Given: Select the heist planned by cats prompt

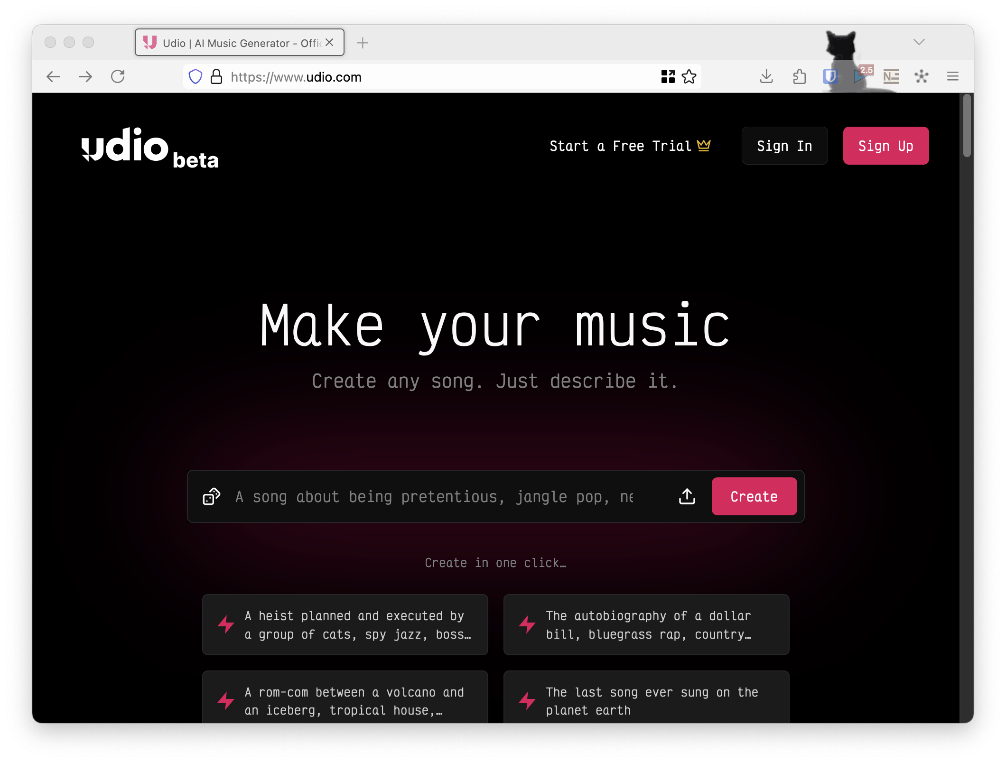Looking at the screenshot, I should click(x=345, y=624).
